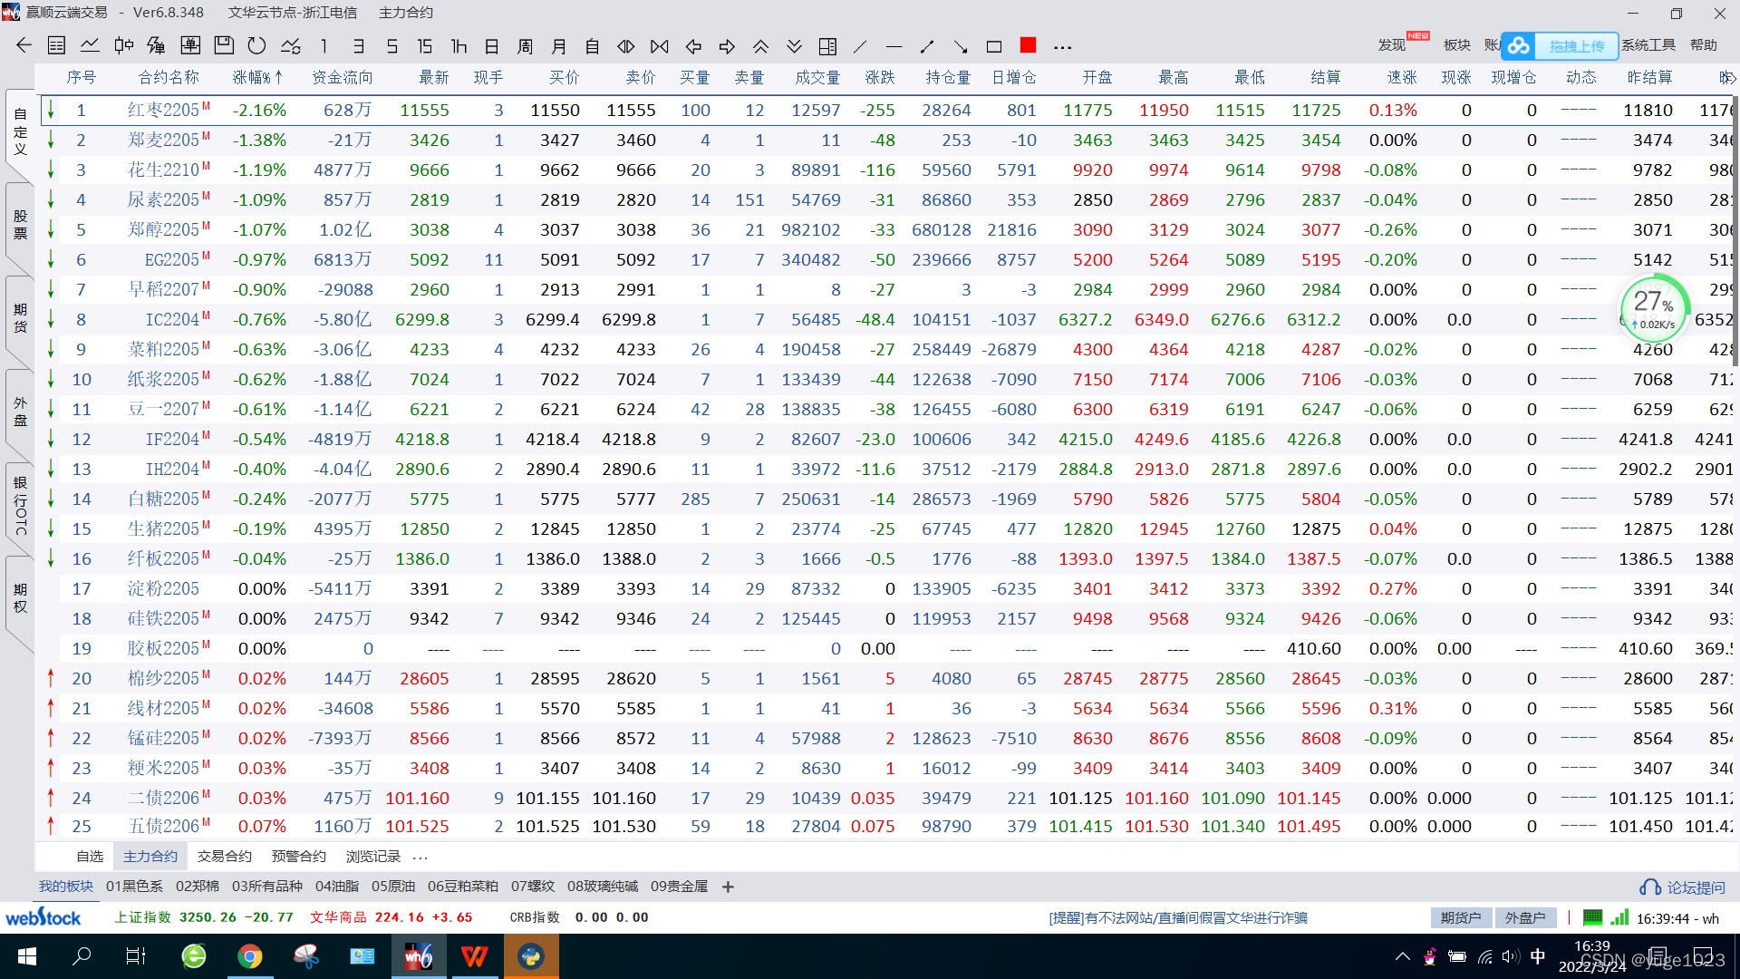Add a new sector with plus icon
Image resolution: width=1740 pixels, height=979 pixels.
coord(728,887)
